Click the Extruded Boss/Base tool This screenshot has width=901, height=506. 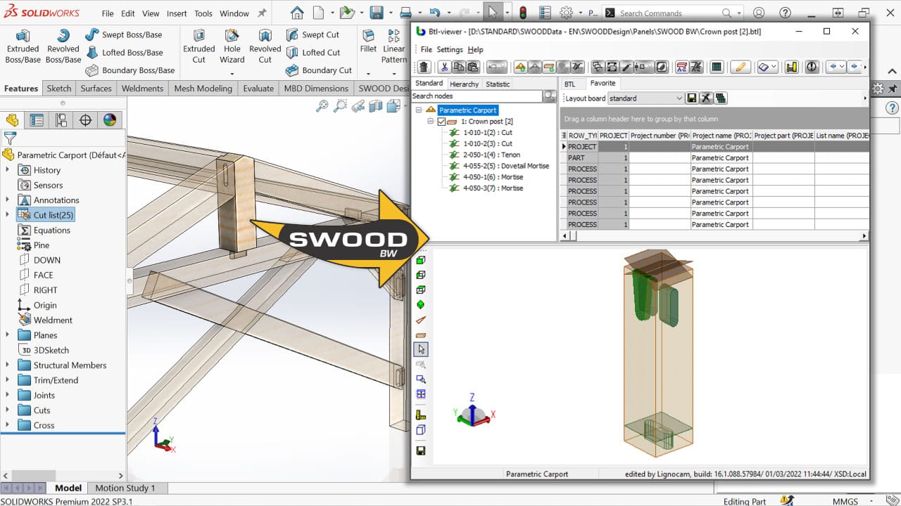[23, 47]
